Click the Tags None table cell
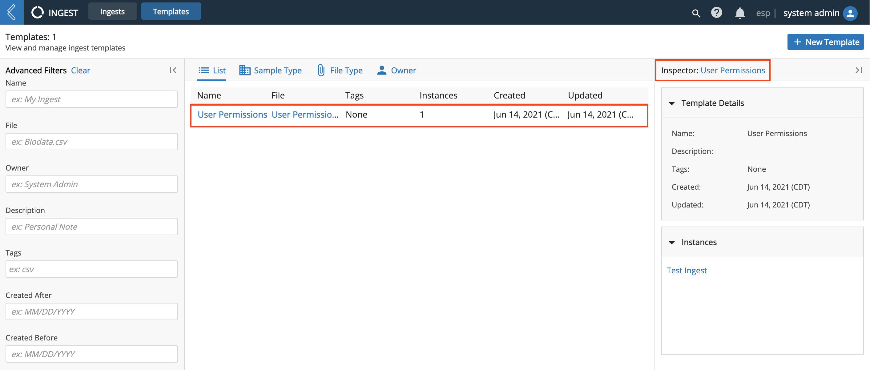 click(356, 115)
